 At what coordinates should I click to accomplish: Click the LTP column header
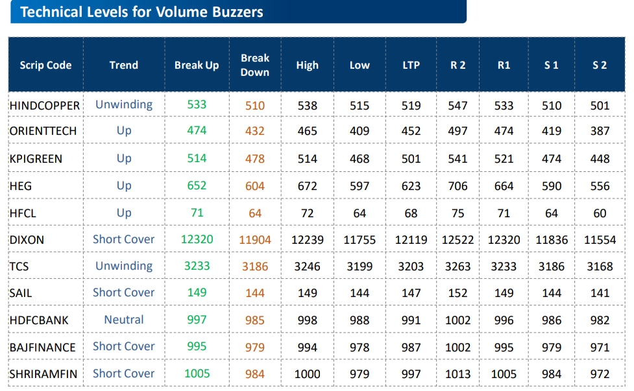[411, 65]
